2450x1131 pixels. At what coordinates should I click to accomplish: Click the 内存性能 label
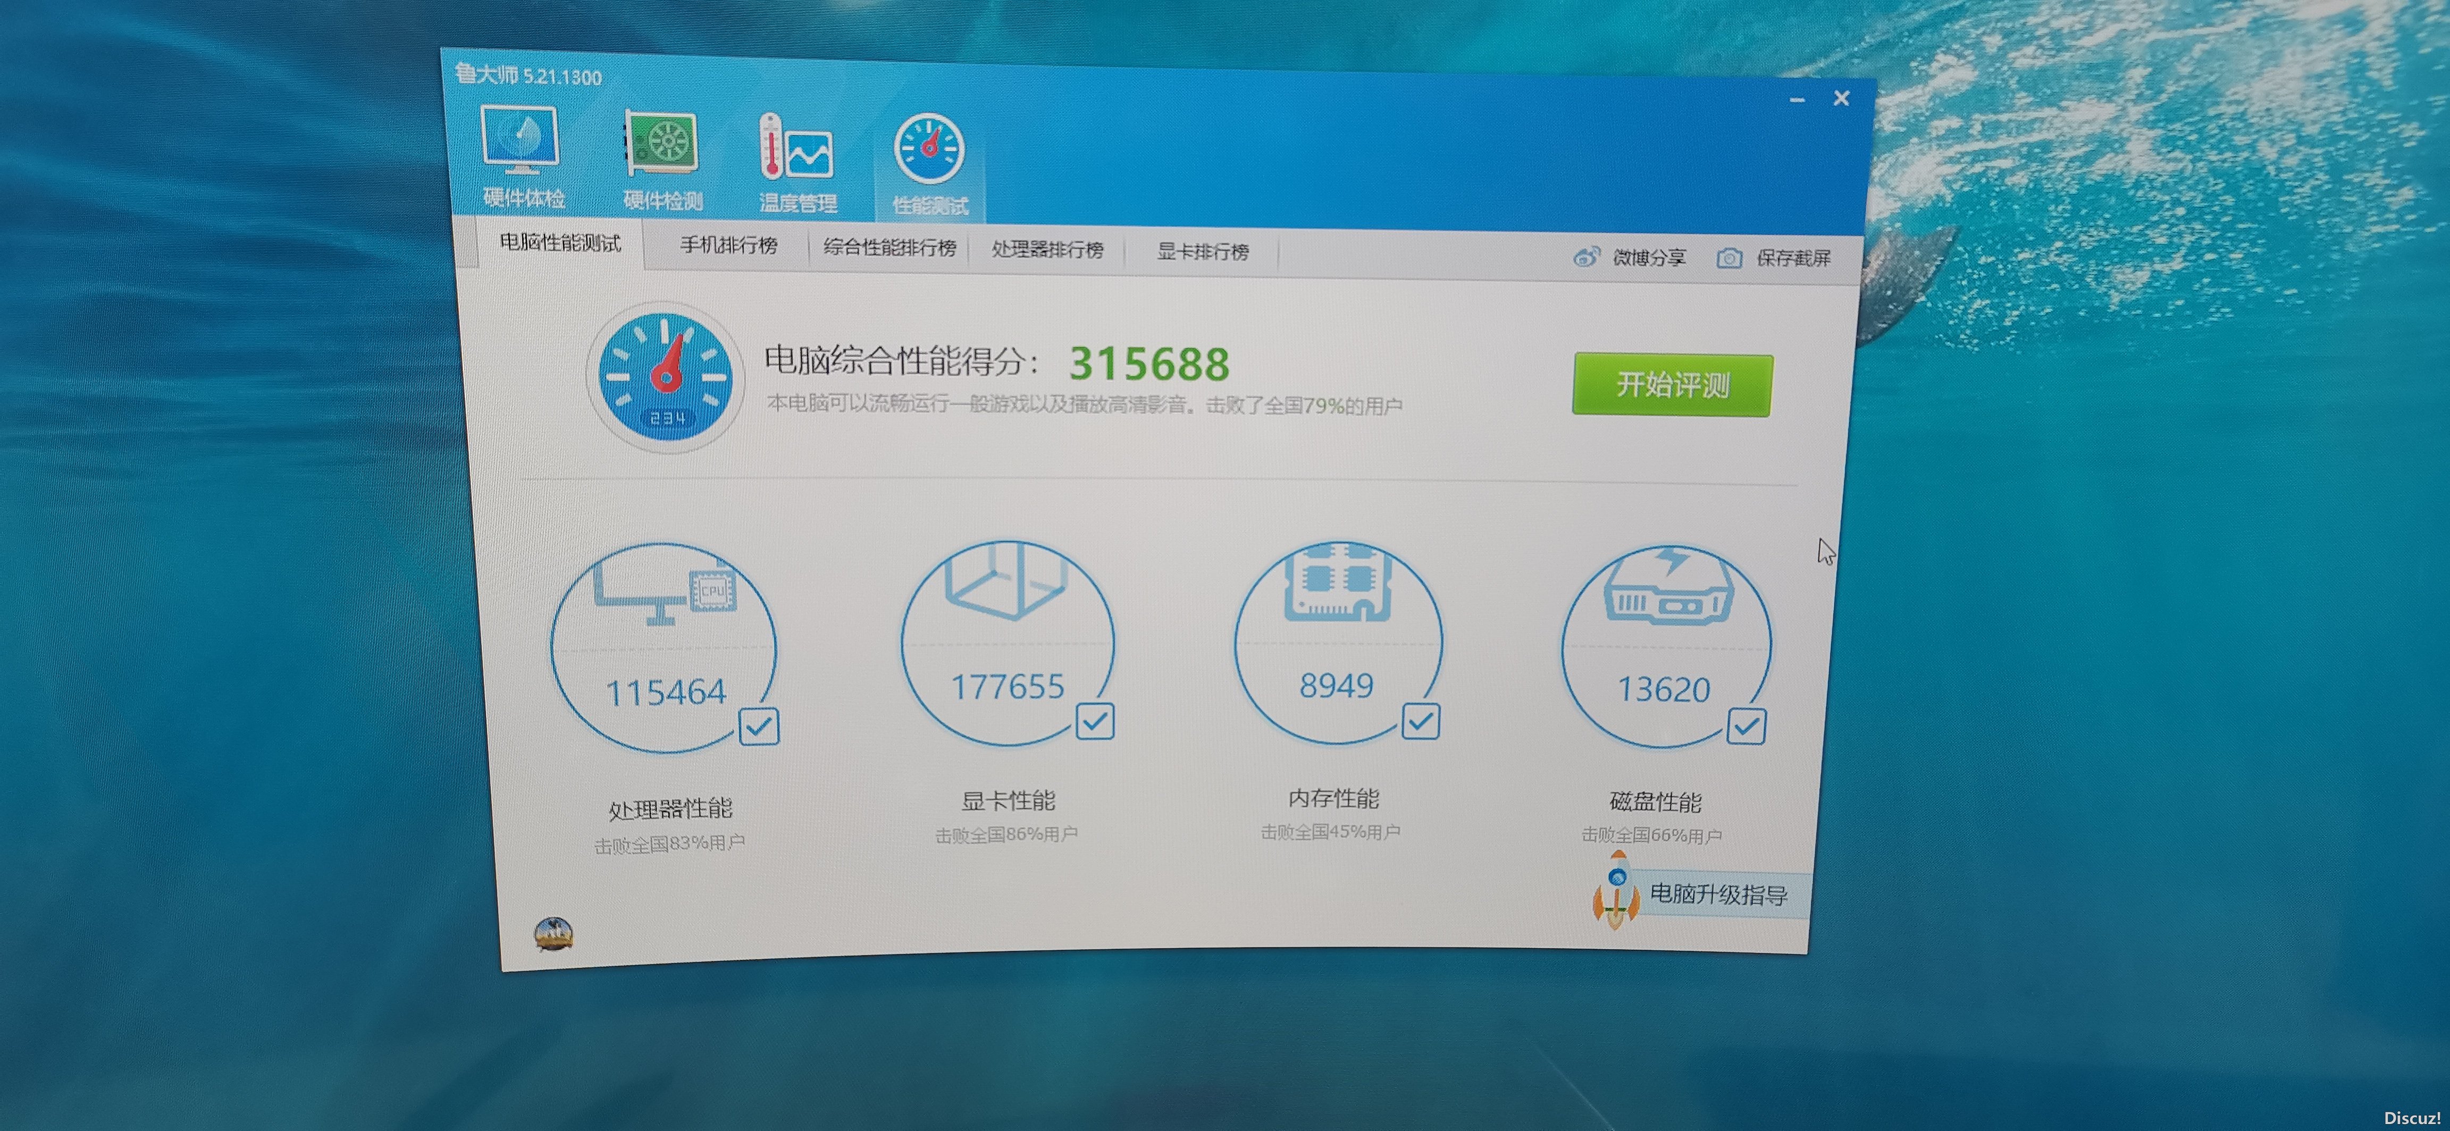click(x=1333, y=799)
